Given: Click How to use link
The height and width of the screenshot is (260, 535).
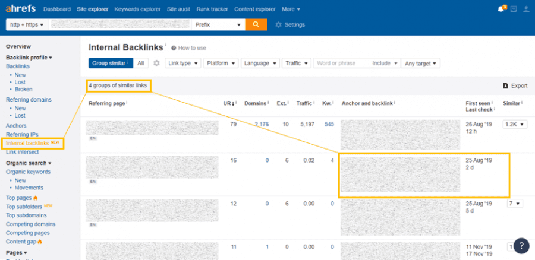Looking at the screenshot, I should (192, 48).
